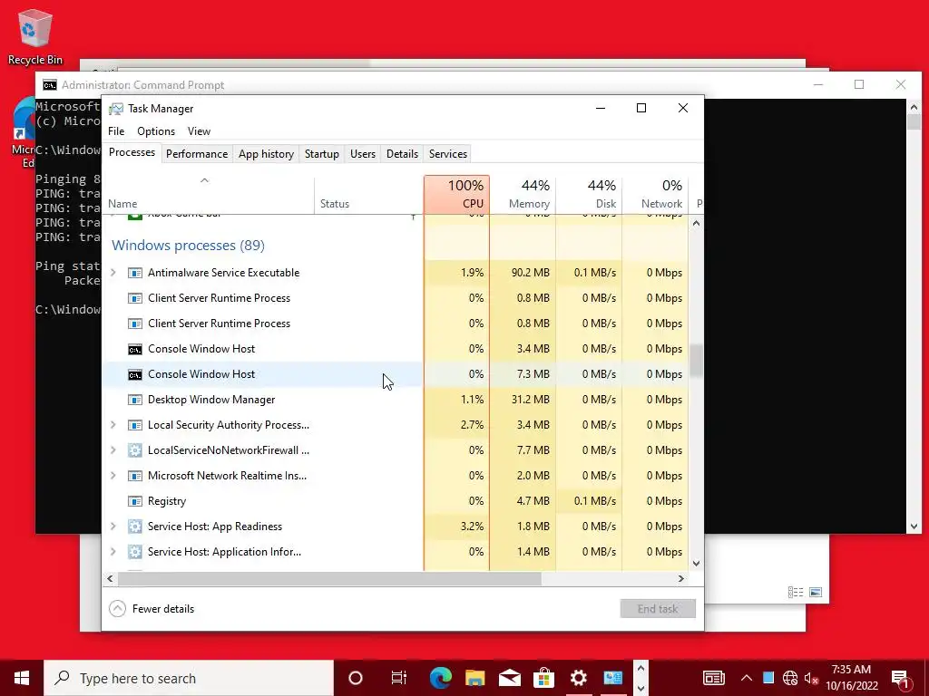The image size is (929, 696).
Task: Click the muted volume tray icon
Action: pos(811,678)
